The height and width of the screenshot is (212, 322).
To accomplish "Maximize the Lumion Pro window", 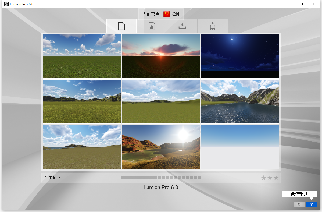I will 301,4.
